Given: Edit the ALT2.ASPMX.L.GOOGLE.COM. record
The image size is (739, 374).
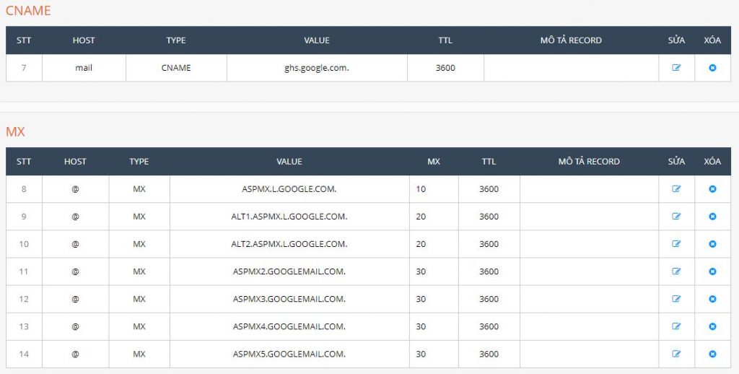Looking at the screenshot, I should coord(676,244).
